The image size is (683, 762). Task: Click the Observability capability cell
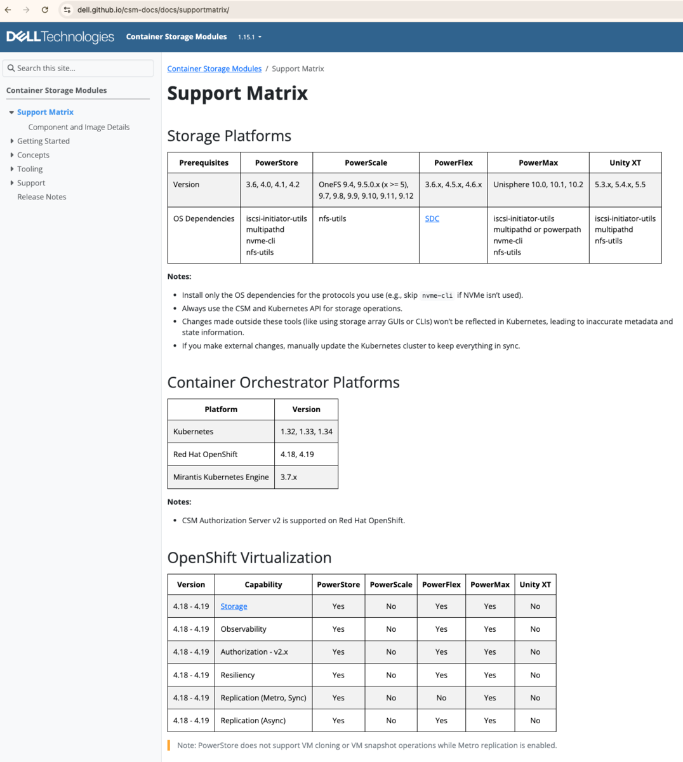(x=263, y=629)
